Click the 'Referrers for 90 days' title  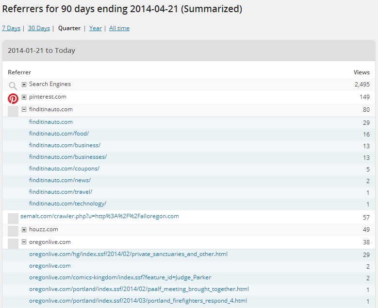click(x=122, y=9)
